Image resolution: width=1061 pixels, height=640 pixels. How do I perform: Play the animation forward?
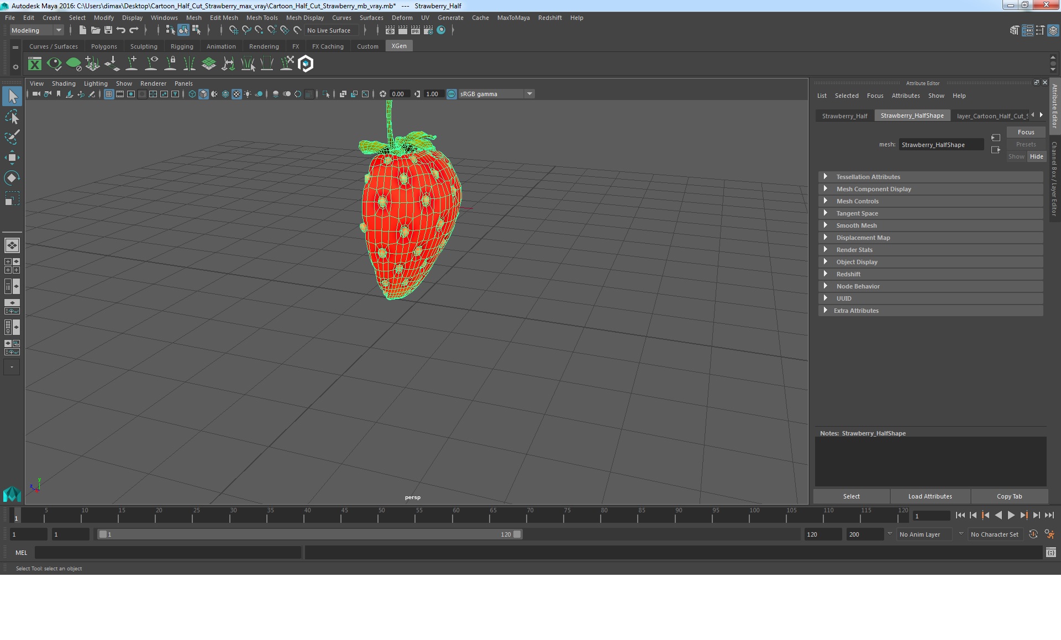[1011, 515]
